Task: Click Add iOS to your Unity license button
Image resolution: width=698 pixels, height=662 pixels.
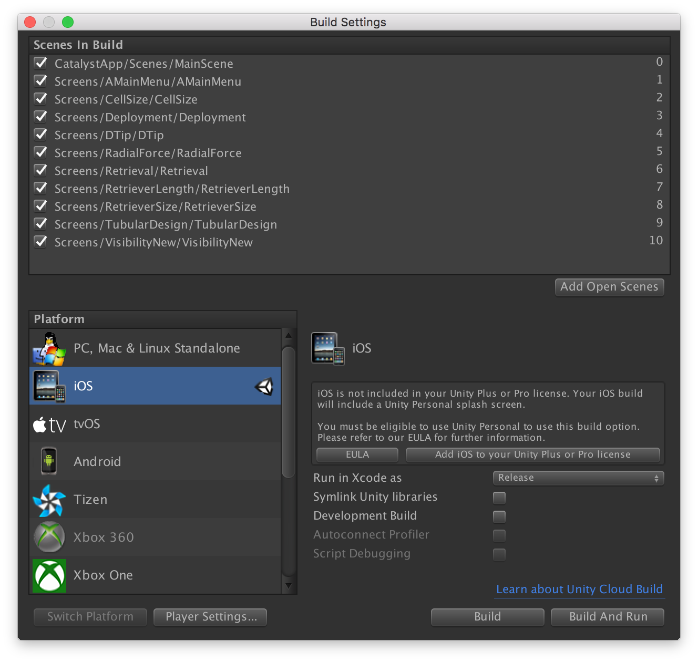Action: 532,455
